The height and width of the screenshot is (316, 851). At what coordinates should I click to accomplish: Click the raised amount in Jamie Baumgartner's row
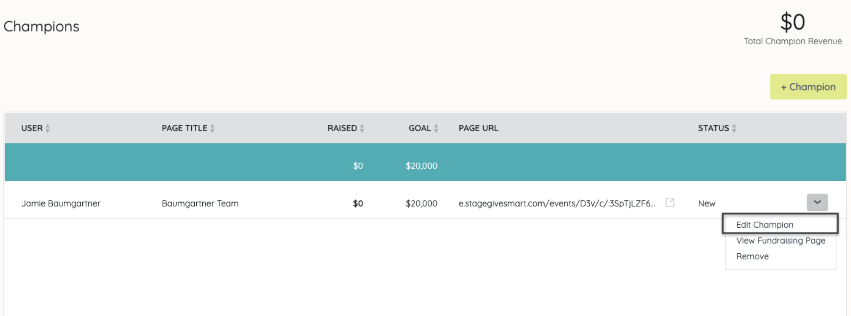358,203
